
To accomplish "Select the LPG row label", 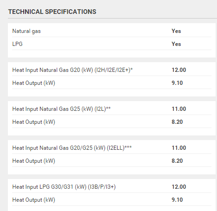I will click(x=17, y=44).
